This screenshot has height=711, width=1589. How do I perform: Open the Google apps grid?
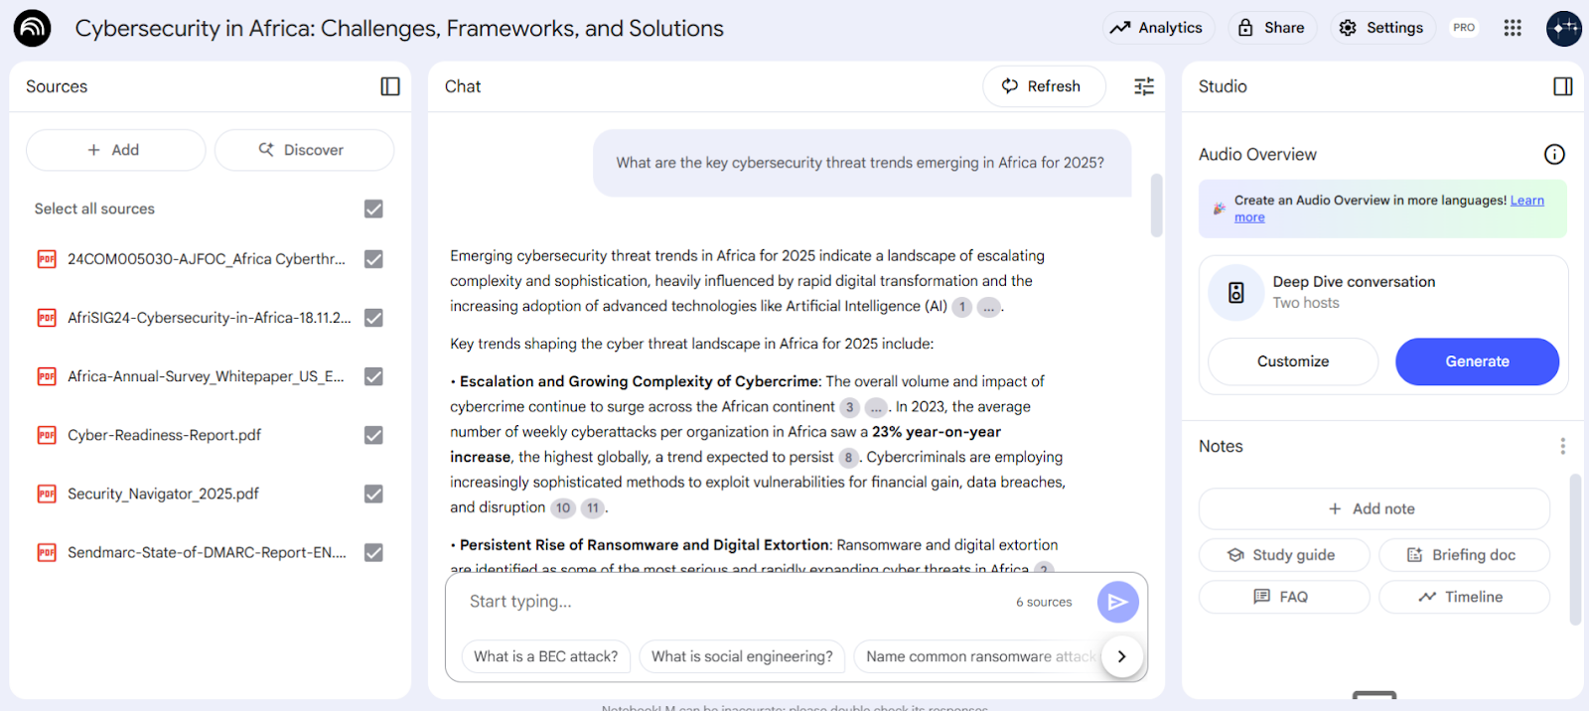click(1513, 28)
